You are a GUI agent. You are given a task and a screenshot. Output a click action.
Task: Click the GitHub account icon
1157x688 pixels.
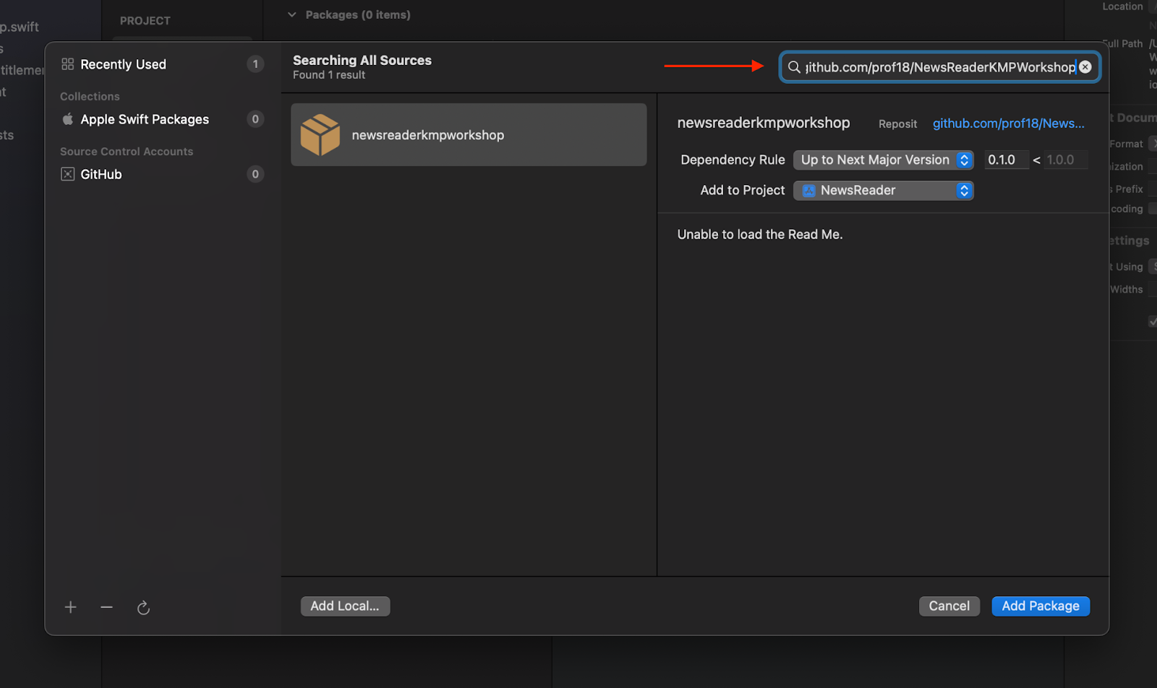tap(67, 174)
